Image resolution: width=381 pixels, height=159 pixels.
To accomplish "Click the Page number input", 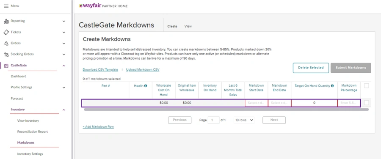I will tap(214, 120).
